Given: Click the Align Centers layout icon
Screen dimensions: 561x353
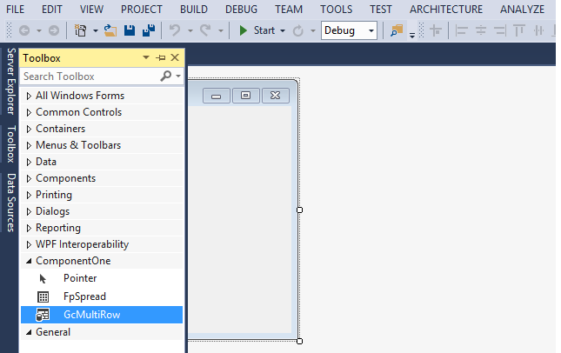Looking at the screenshot, I should click(481, 30).
